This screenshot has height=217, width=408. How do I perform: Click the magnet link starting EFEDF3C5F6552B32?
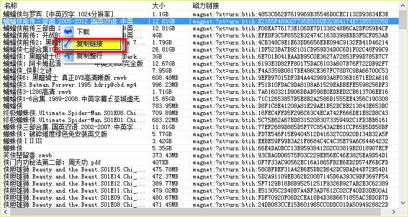(291, 35)
